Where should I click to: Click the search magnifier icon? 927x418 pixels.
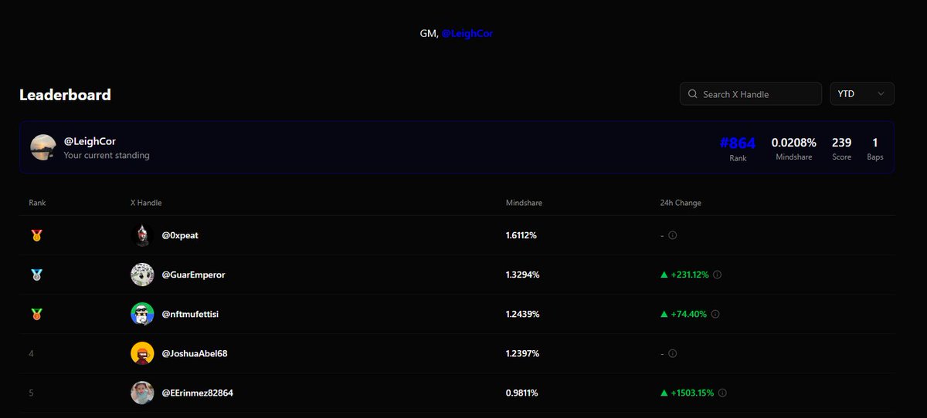click(x=692, y=94)
